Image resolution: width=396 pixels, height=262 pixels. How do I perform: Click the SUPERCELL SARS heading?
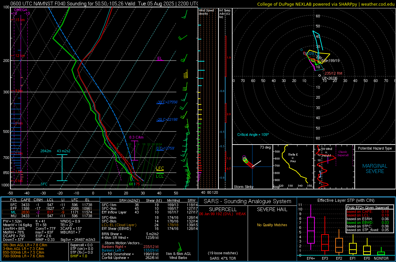pyautogui.click(x=223, y=209)
